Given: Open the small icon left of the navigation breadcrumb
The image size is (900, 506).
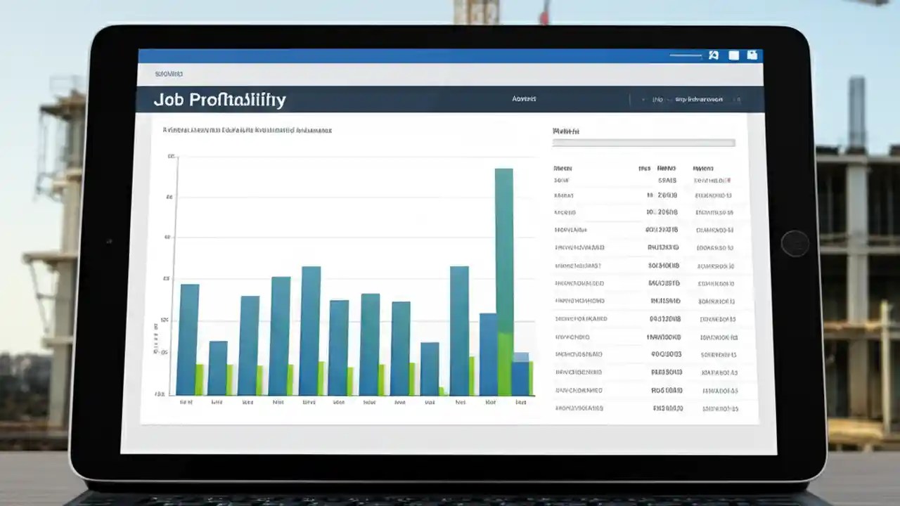Looking at the screenshot, I should (x=645, y=100).
